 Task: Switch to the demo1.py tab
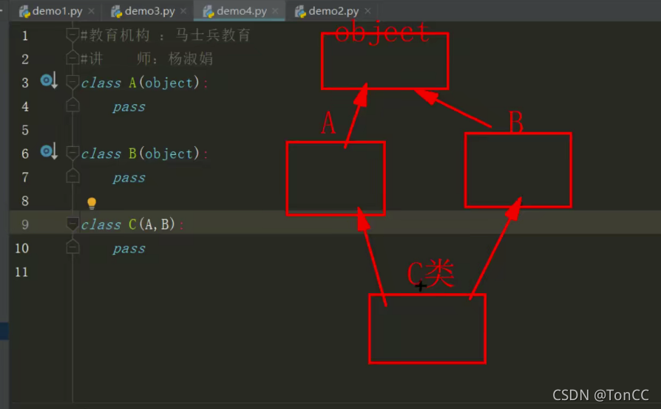57,11
